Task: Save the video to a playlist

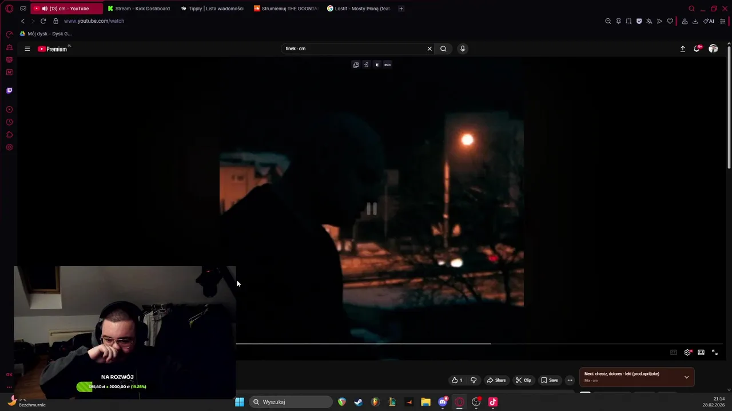Action: [550, 380]
